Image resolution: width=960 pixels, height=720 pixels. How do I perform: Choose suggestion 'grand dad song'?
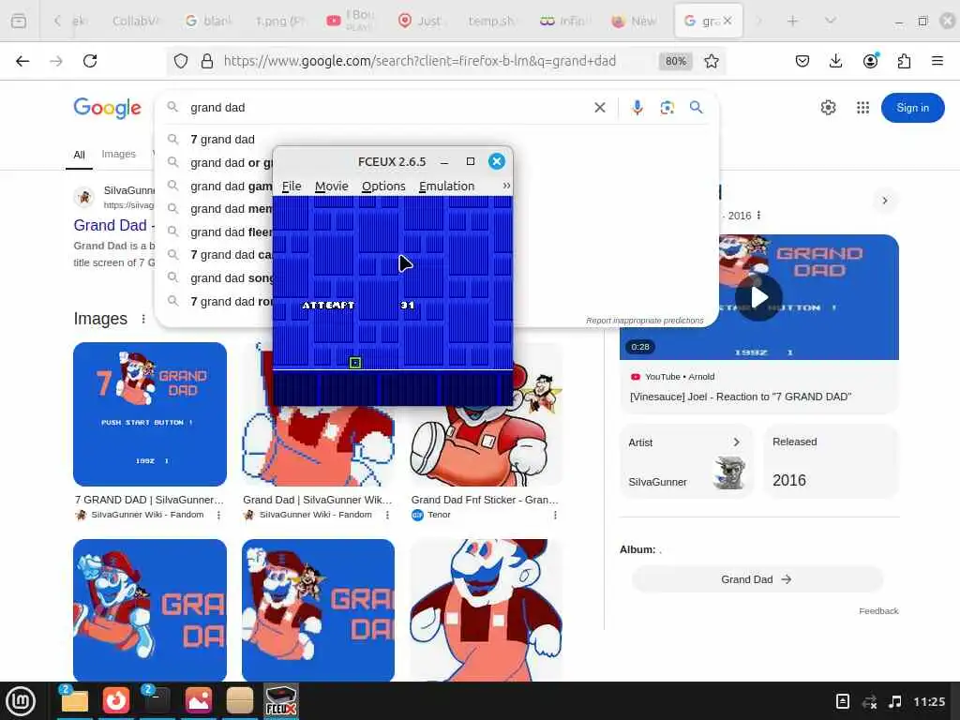click(232, 277)
